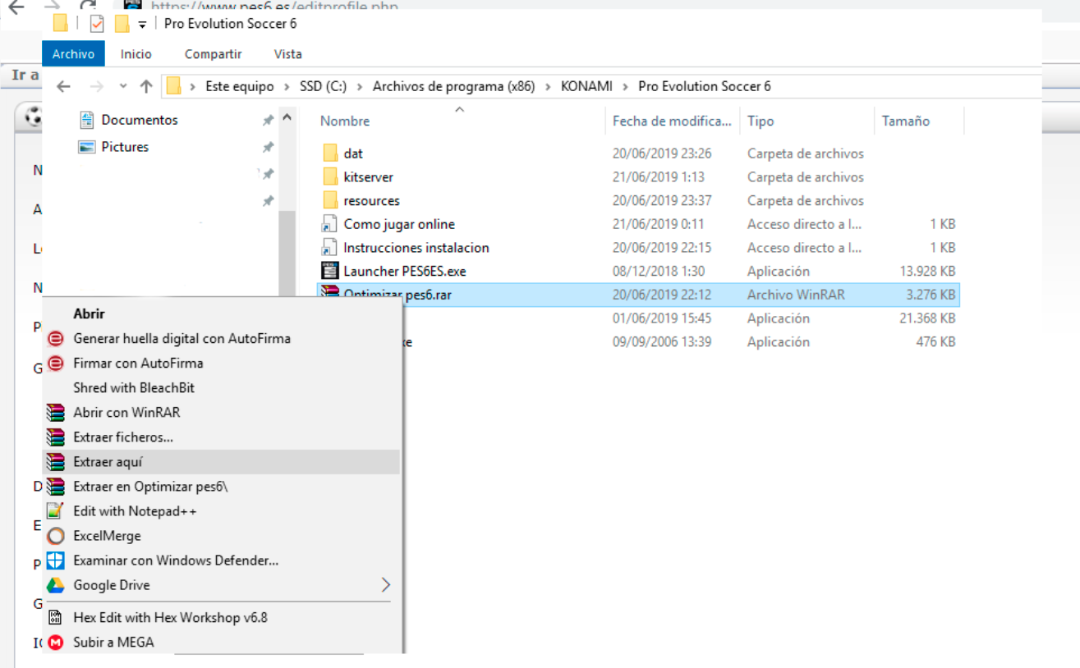Click the navigation pane scroll-up arrow
The image size is (1080, 668).
coord(287,117)
